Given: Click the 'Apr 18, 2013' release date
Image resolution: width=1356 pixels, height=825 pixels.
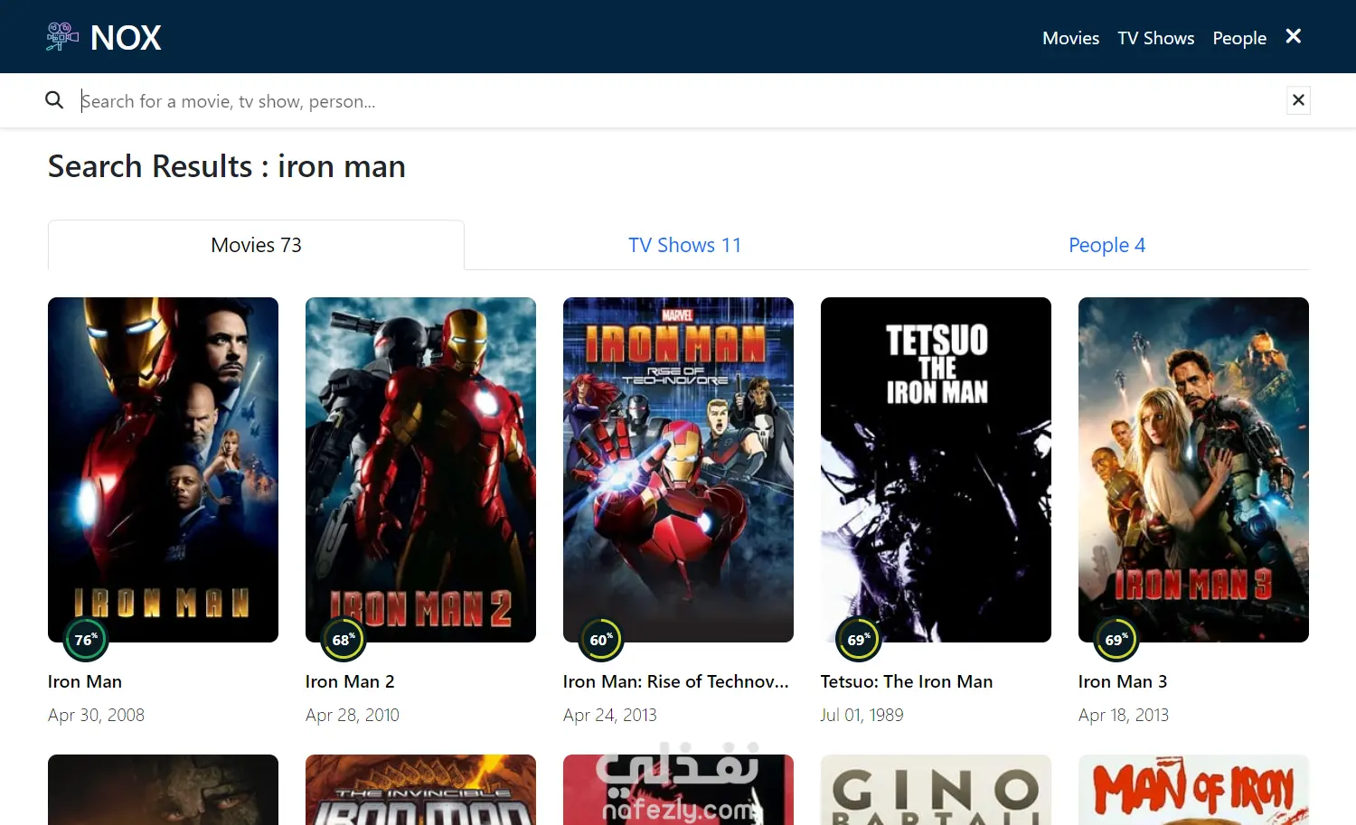Looking at the screenshot, I should (x=1124, y=715).
